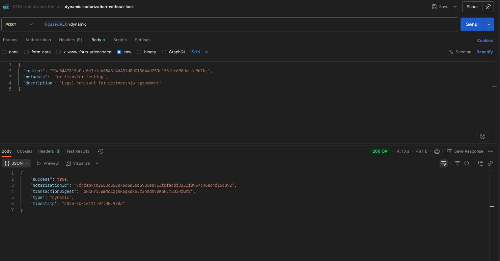Select the binary body option
The height and width of the screenshot is (261, 500).
[139, 52]
